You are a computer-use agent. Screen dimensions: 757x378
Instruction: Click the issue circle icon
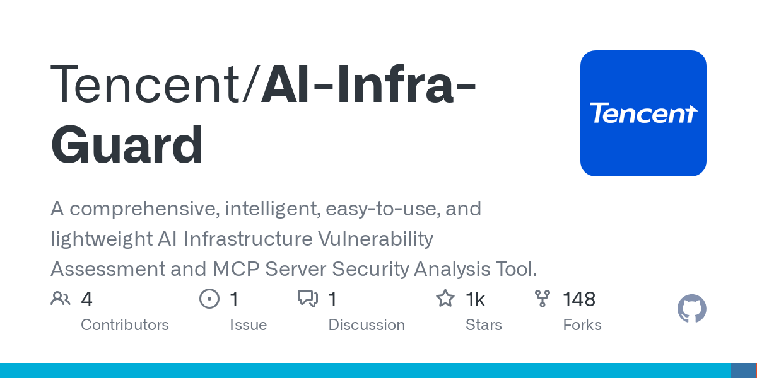[x=209, y=299]
